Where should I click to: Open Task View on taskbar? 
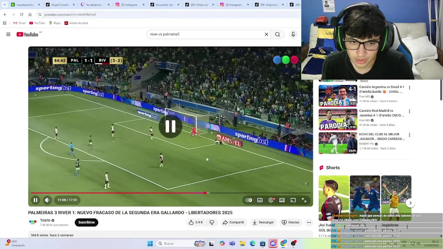(211, 243)
